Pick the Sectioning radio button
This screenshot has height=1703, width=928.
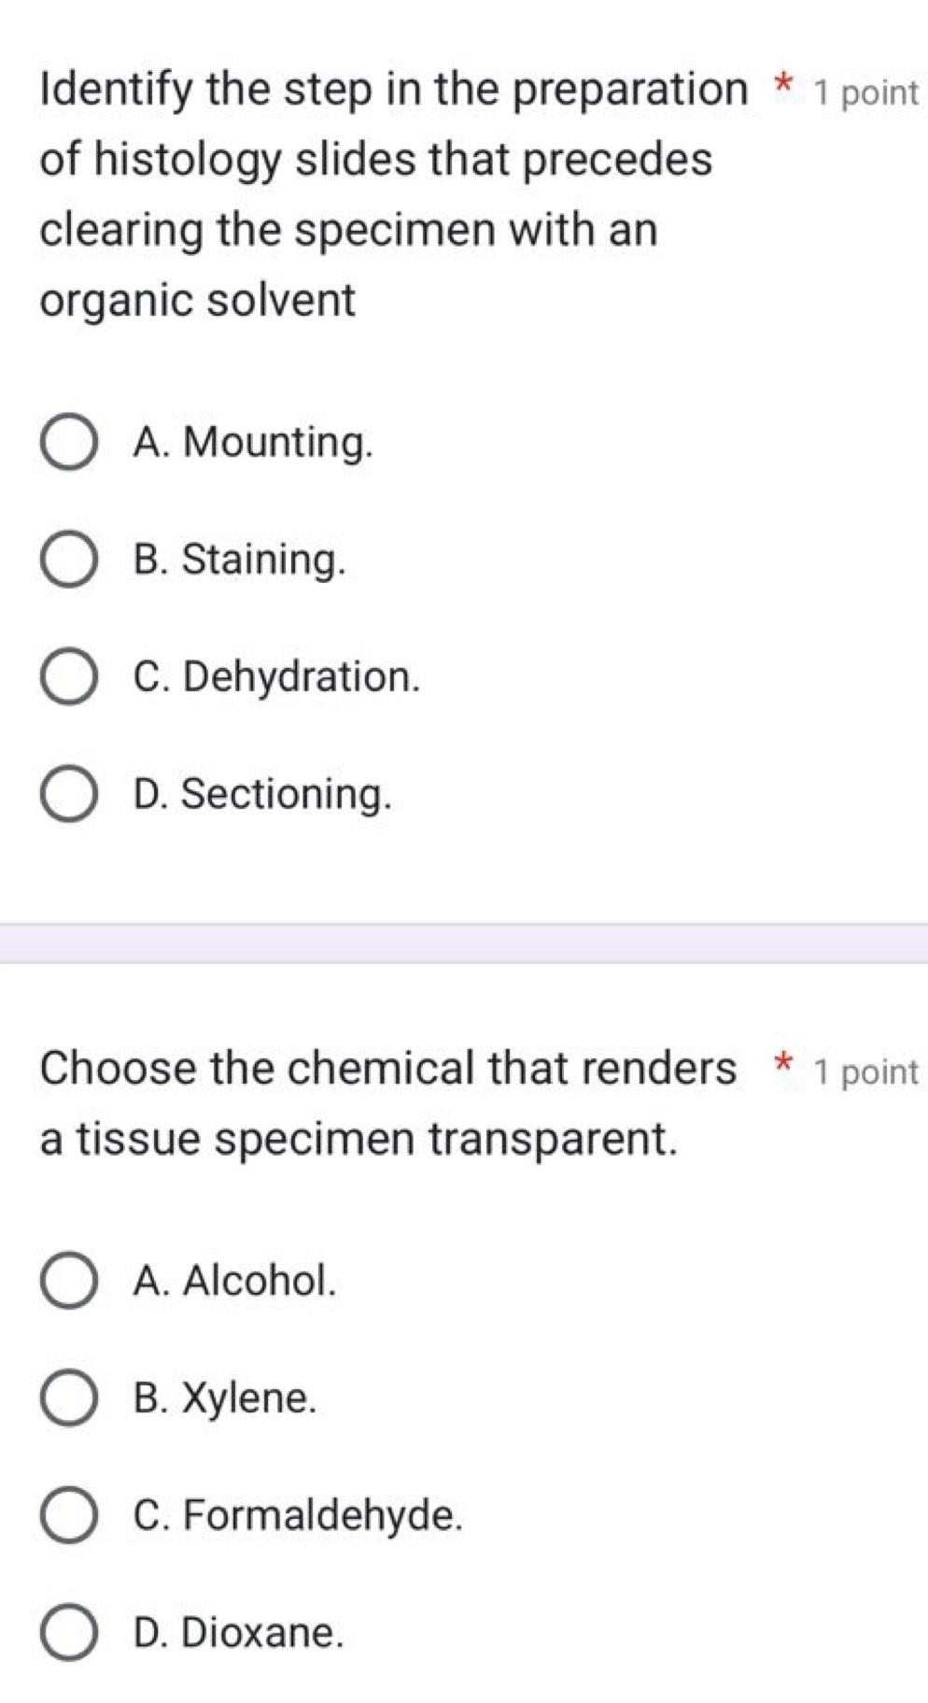[x=68, y=795]
